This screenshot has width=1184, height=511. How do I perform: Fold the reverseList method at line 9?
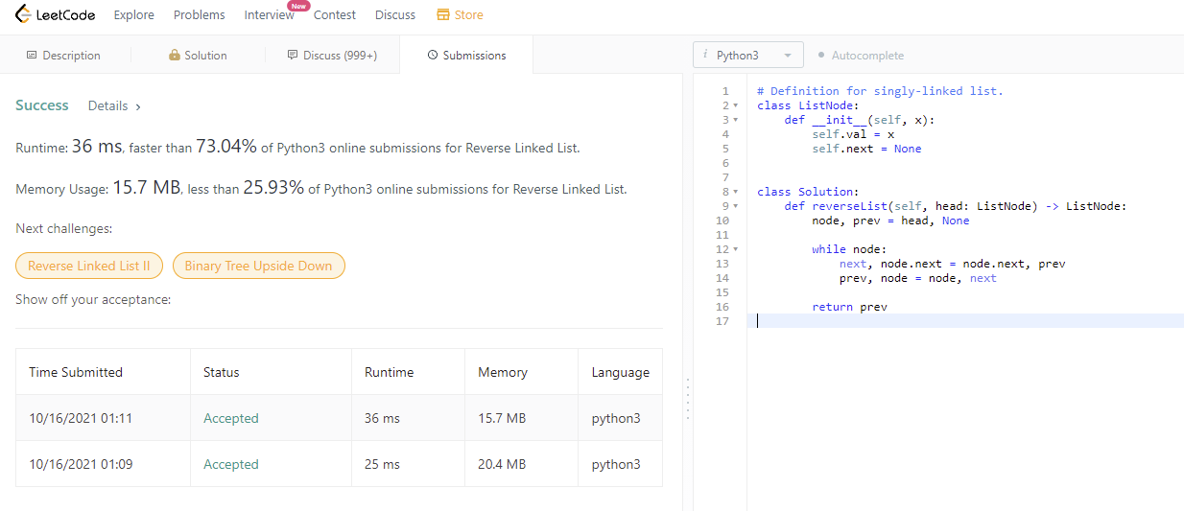[735, 206]
